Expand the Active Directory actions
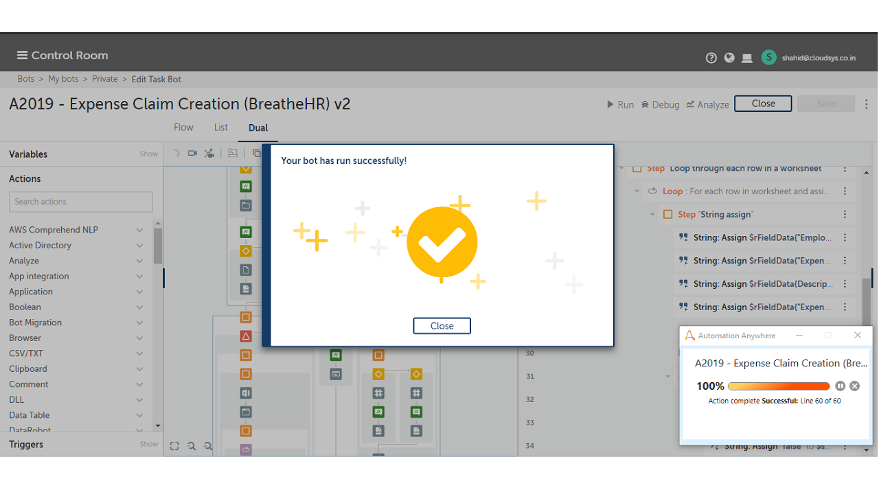Image resolution: width=879 pixels, height=494 pixels. pyautogui.click(x=139, y=246)
